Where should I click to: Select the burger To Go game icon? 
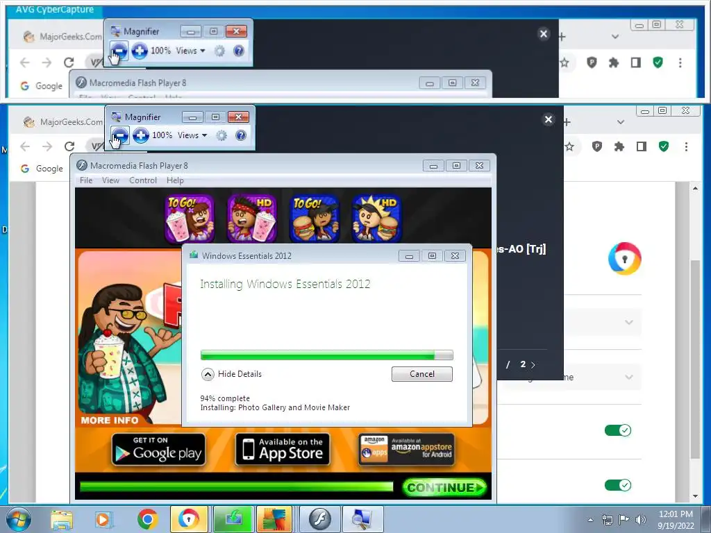315,219
